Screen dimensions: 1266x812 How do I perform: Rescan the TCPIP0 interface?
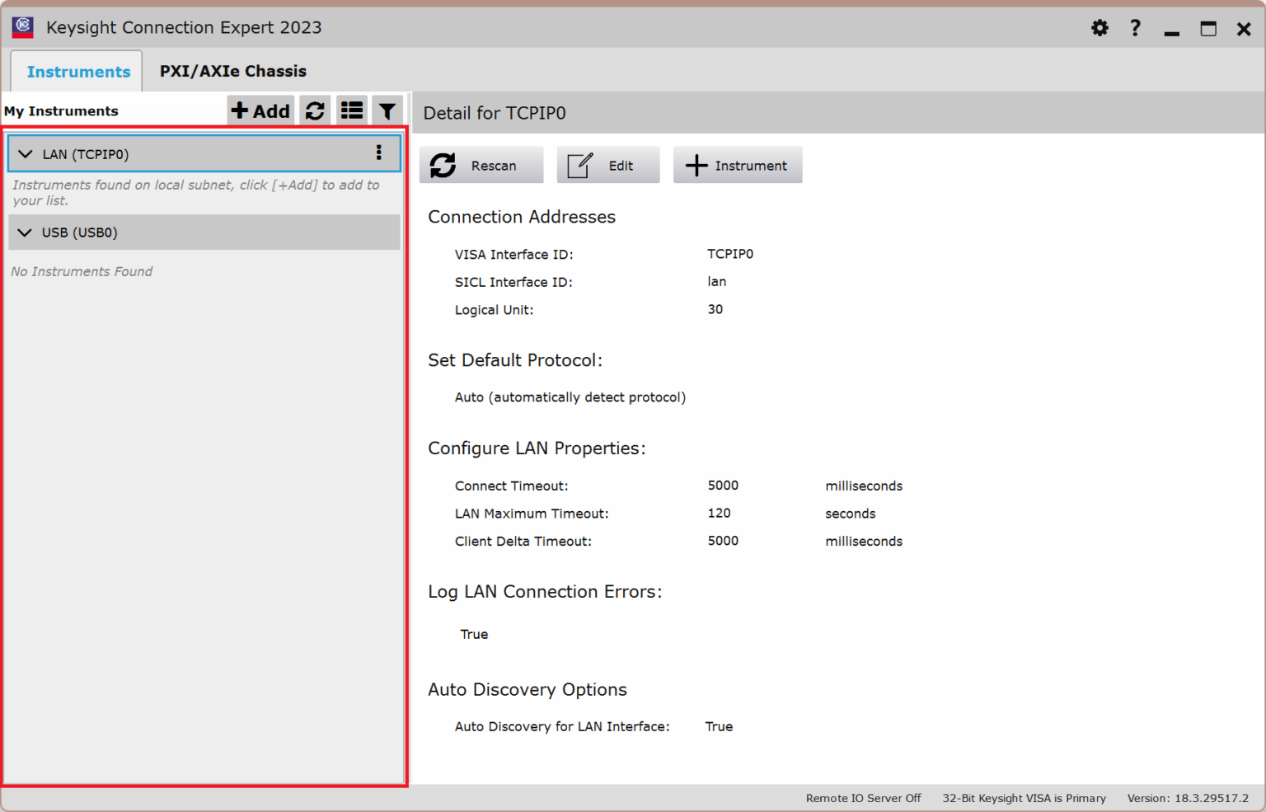click(x=481, y=165)
